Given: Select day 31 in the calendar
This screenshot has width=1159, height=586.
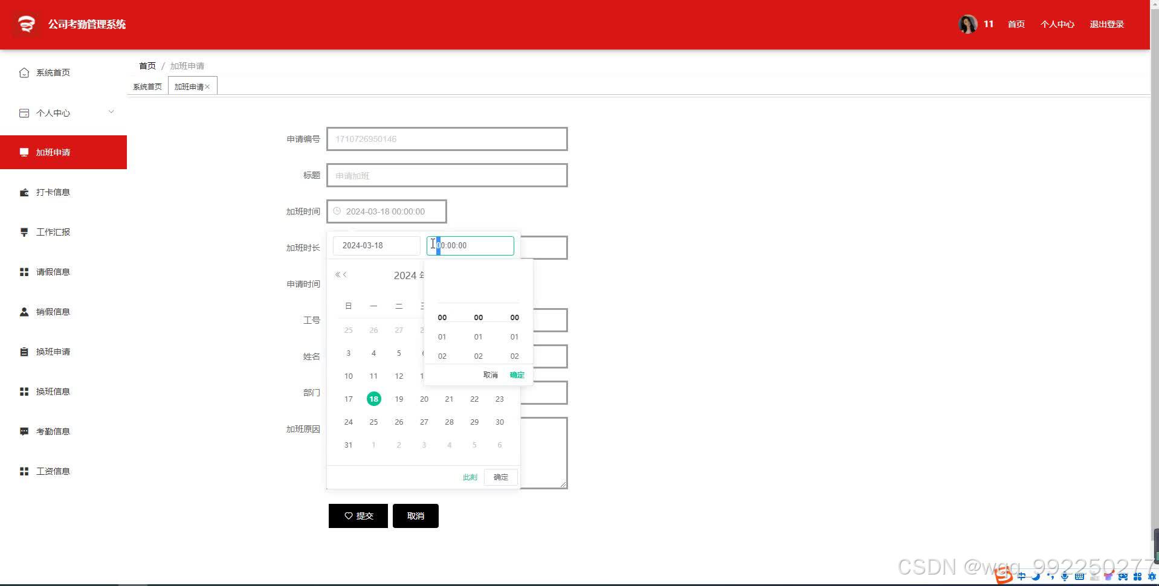Looking at the screenshot, I should click(349, 445).
